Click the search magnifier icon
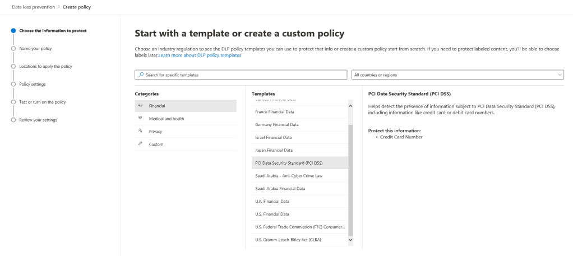Image resolution: width=573 pixels, height=256 pixels. [x=140, y=75]
